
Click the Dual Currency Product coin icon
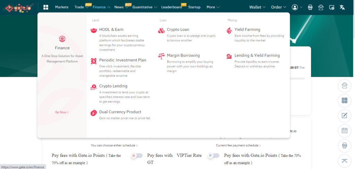coord(94,113)
